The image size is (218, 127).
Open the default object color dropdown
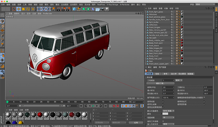click(x=169, y=111)
